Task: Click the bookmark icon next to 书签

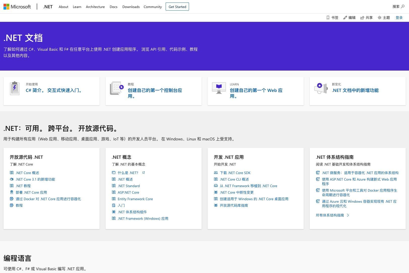Action: pos(328,18)
